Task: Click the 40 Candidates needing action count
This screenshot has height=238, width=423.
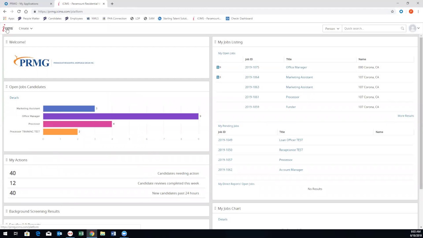Action: [13, 173]
